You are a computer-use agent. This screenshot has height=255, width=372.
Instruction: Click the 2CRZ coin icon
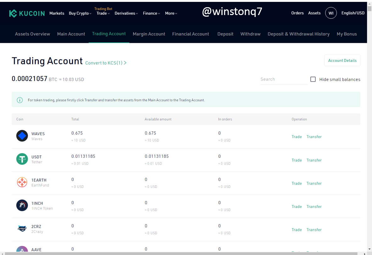pyautogui.click(x=22, y=229)
